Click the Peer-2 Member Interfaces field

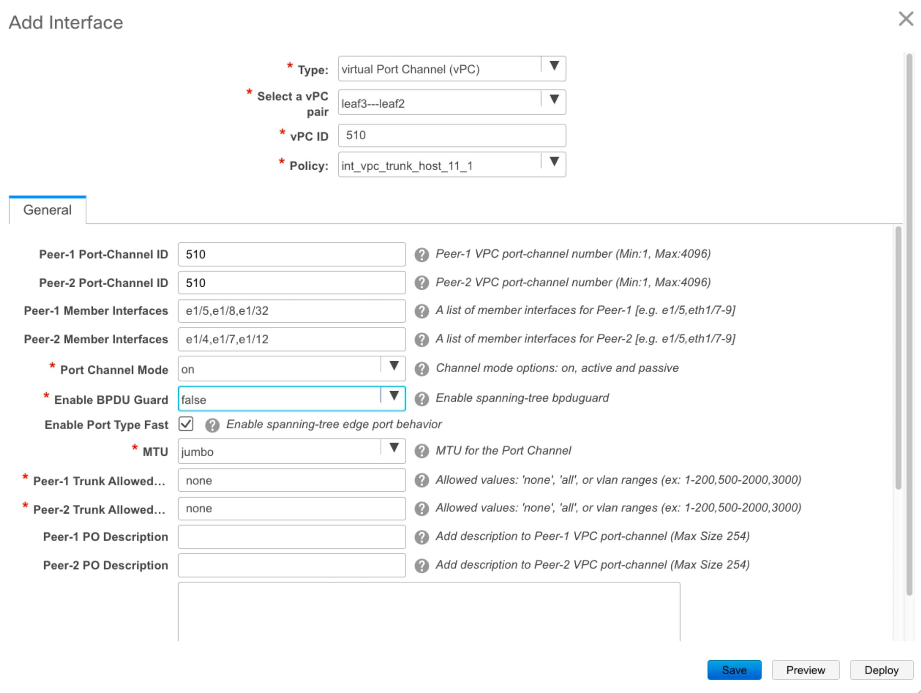pos(292,339)
